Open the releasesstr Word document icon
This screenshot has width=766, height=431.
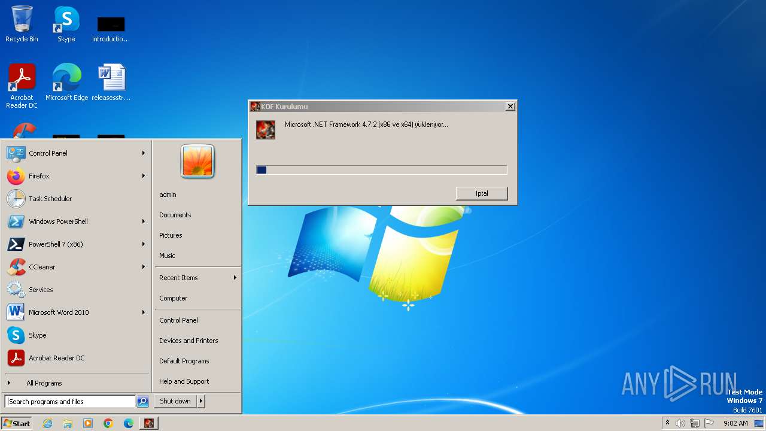click(x=111, y=82)
